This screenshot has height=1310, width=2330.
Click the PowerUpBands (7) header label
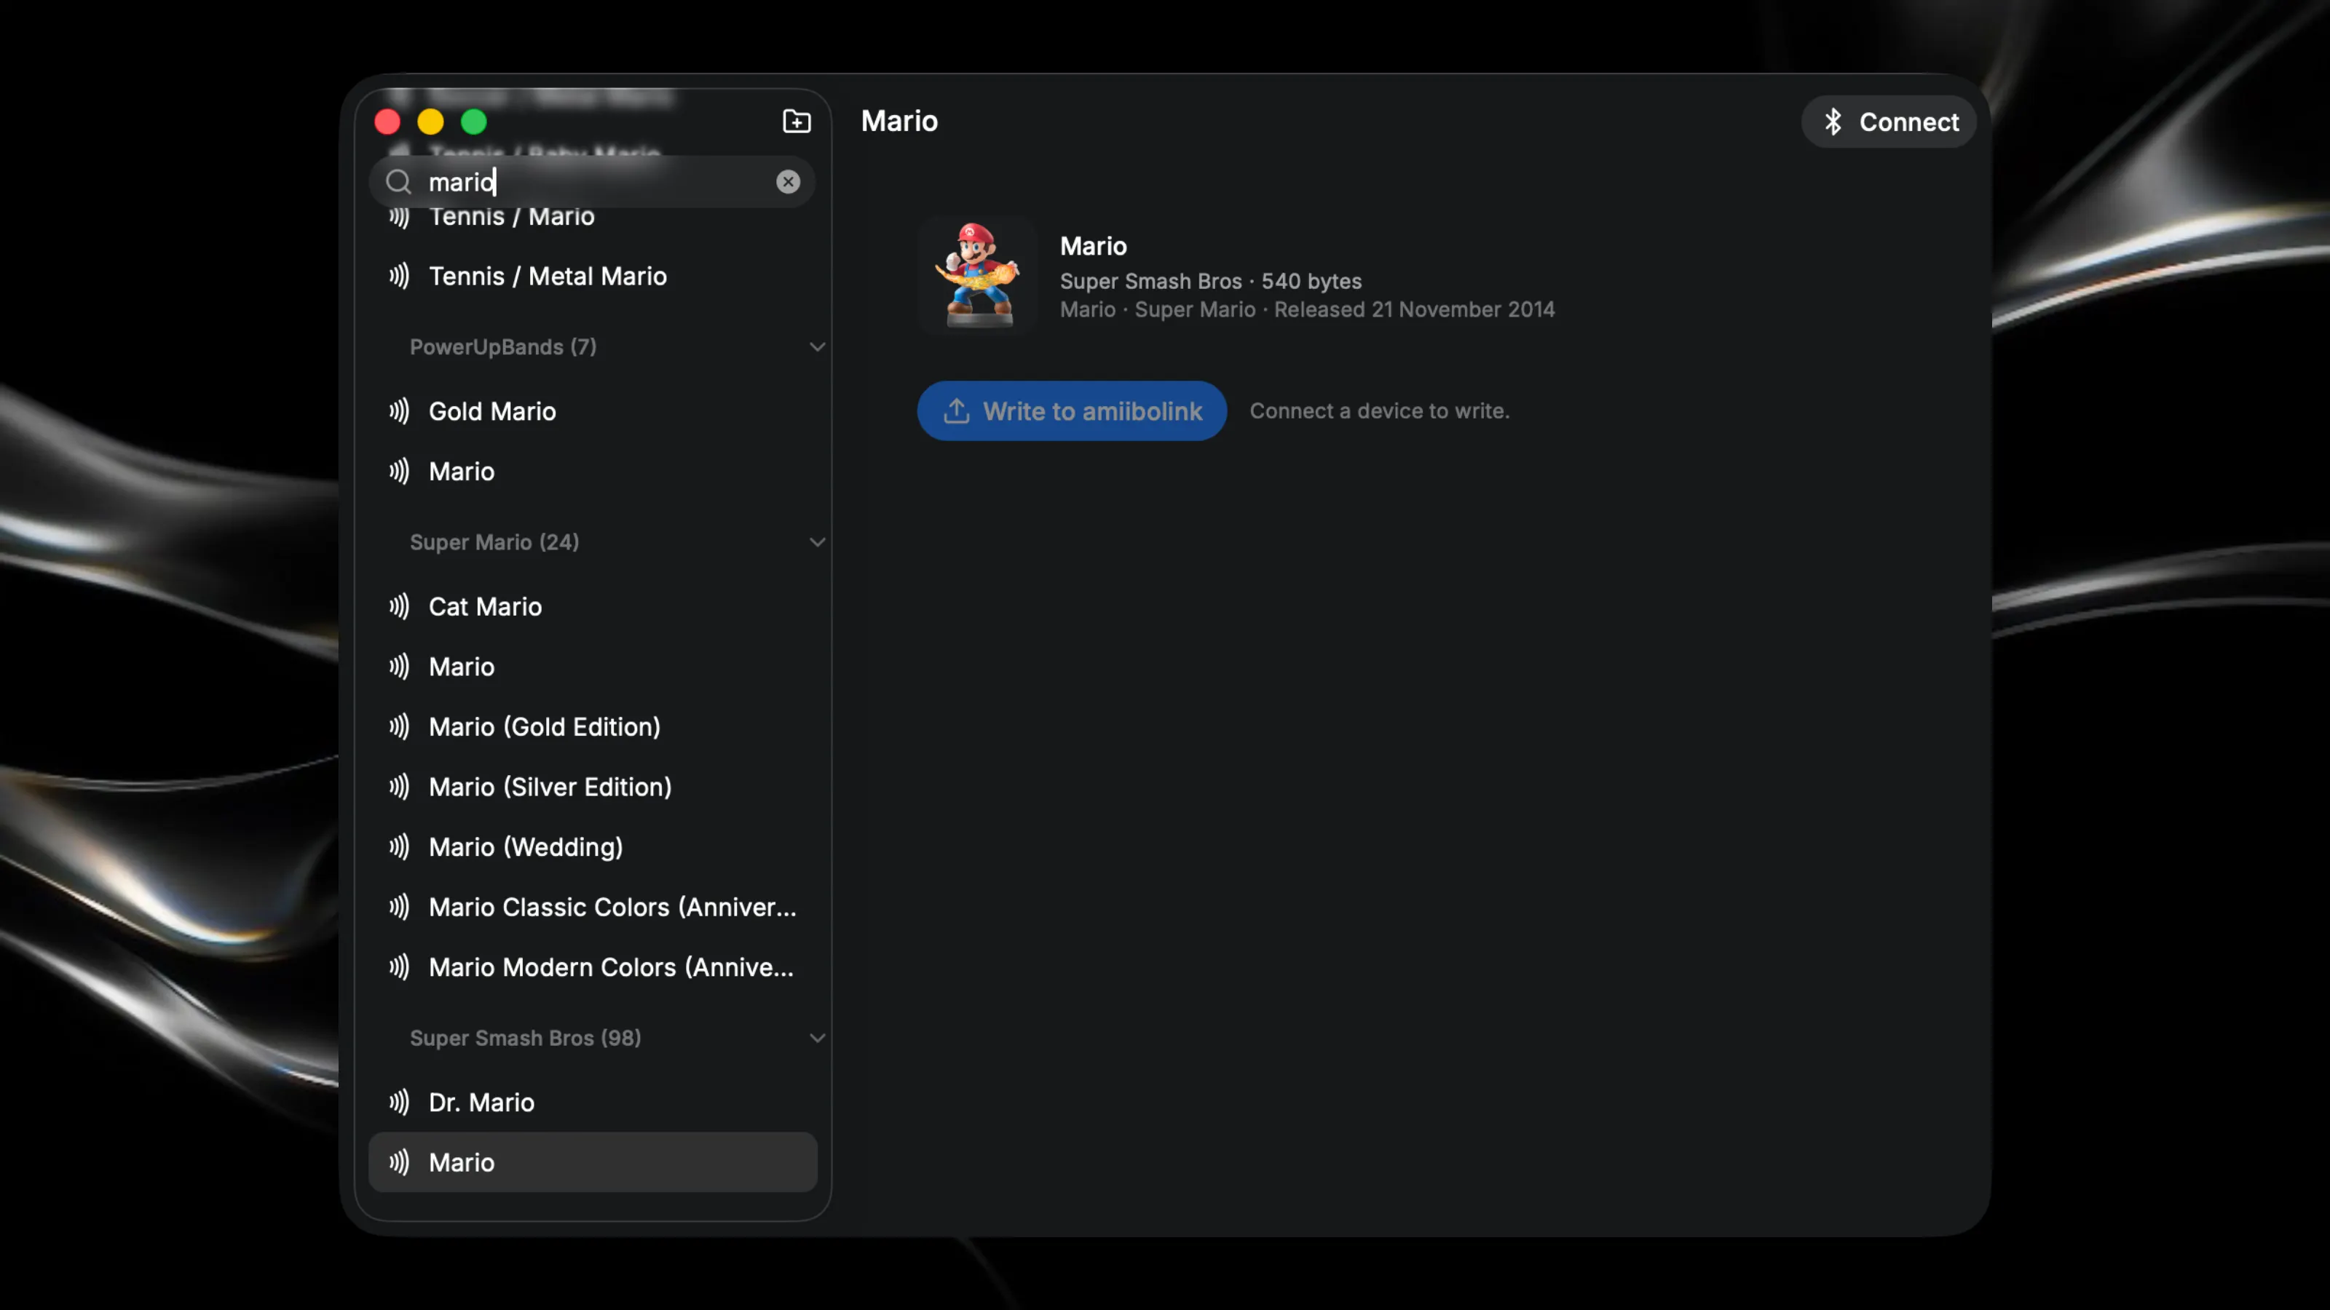[503, 347]
